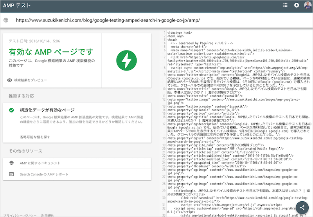Image resolution: width=313 pixels, height=217 pixels.
Task: Click the article:published_time meta line
Action: coord(230,156)
